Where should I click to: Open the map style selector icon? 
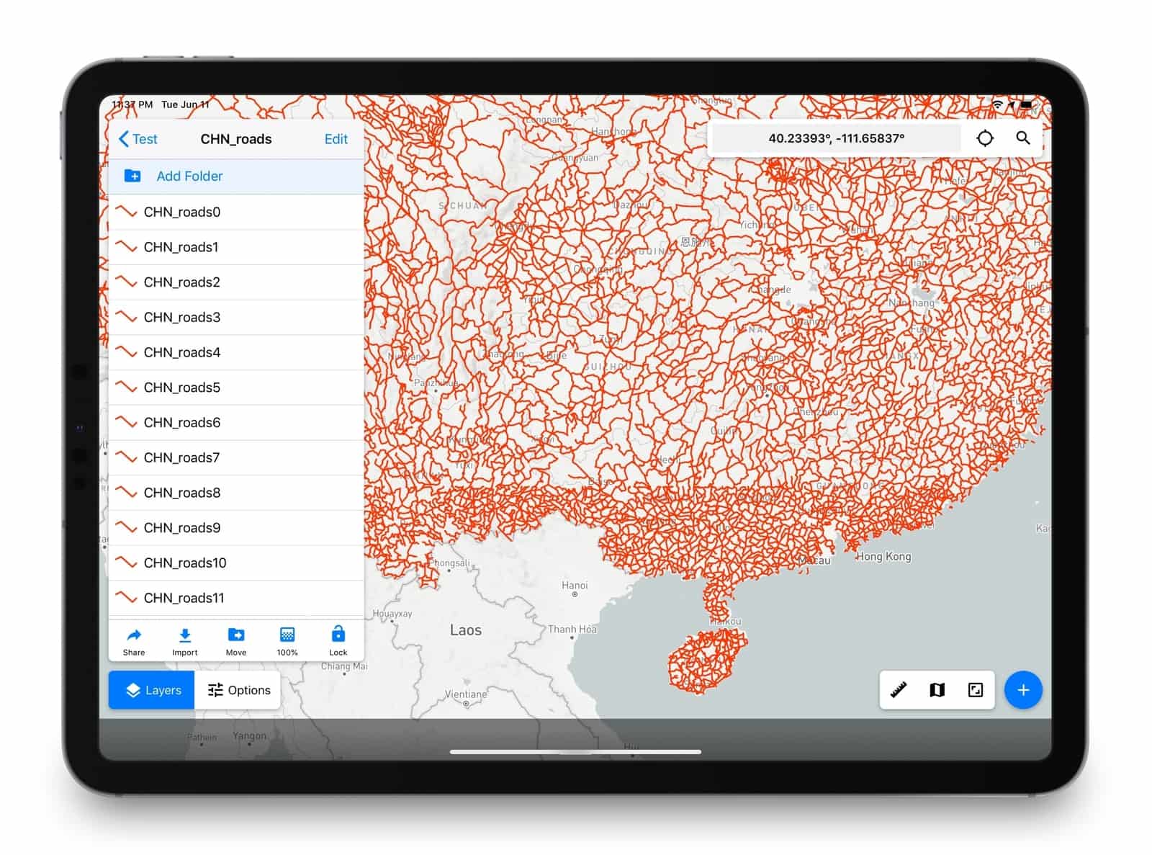point(937,690)
